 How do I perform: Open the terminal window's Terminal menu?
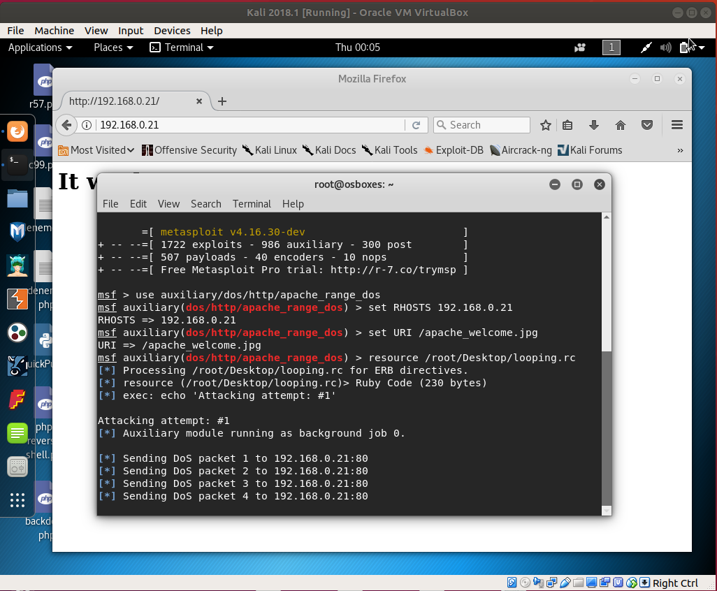click(252, 204)
